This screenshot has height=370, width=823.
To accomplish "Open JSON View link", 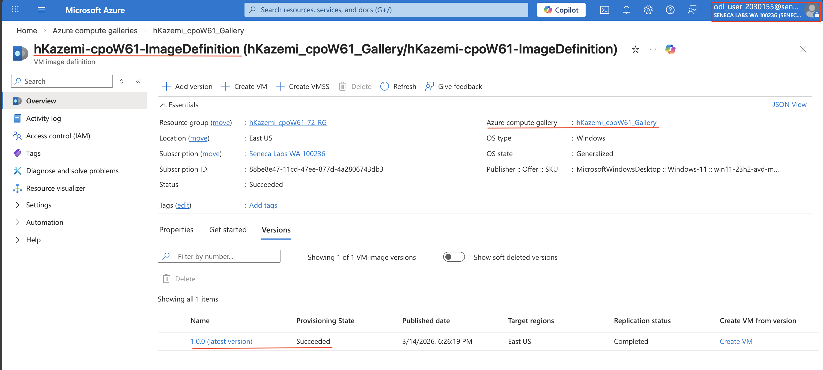I will [x=789, y=105].
